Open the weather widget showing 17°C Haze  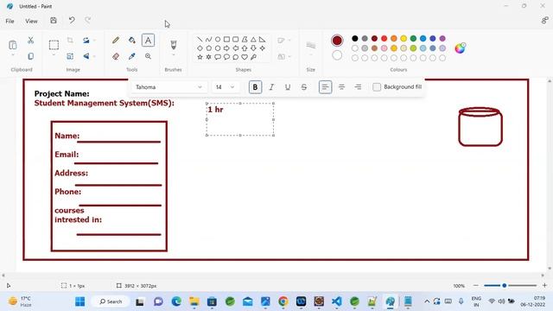tap(20, 301)
